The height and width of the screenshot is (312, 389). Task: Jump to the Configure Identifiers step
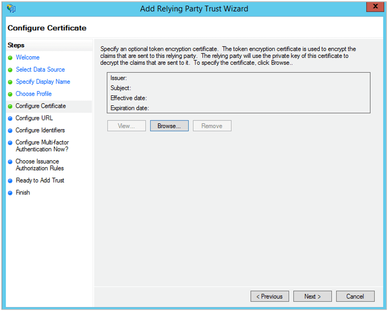[x=40, y=130]
